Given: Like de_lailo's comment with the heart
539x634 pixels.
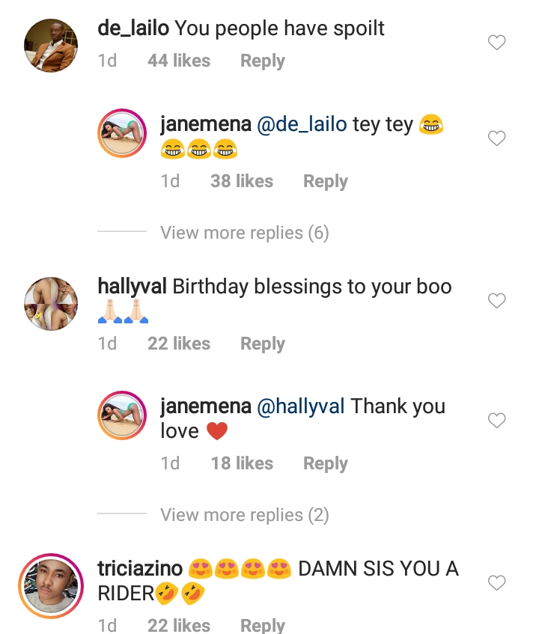Looking at the screenshot, I should [497, 43].
